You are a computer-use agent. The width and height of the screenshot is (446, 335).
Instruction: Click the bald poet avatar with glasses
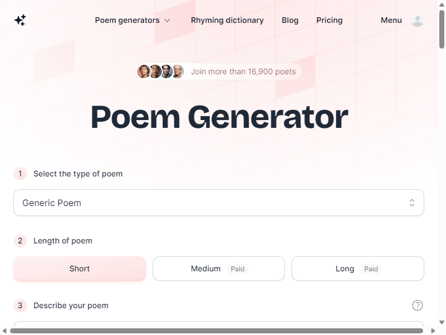[x=178, y=71]
